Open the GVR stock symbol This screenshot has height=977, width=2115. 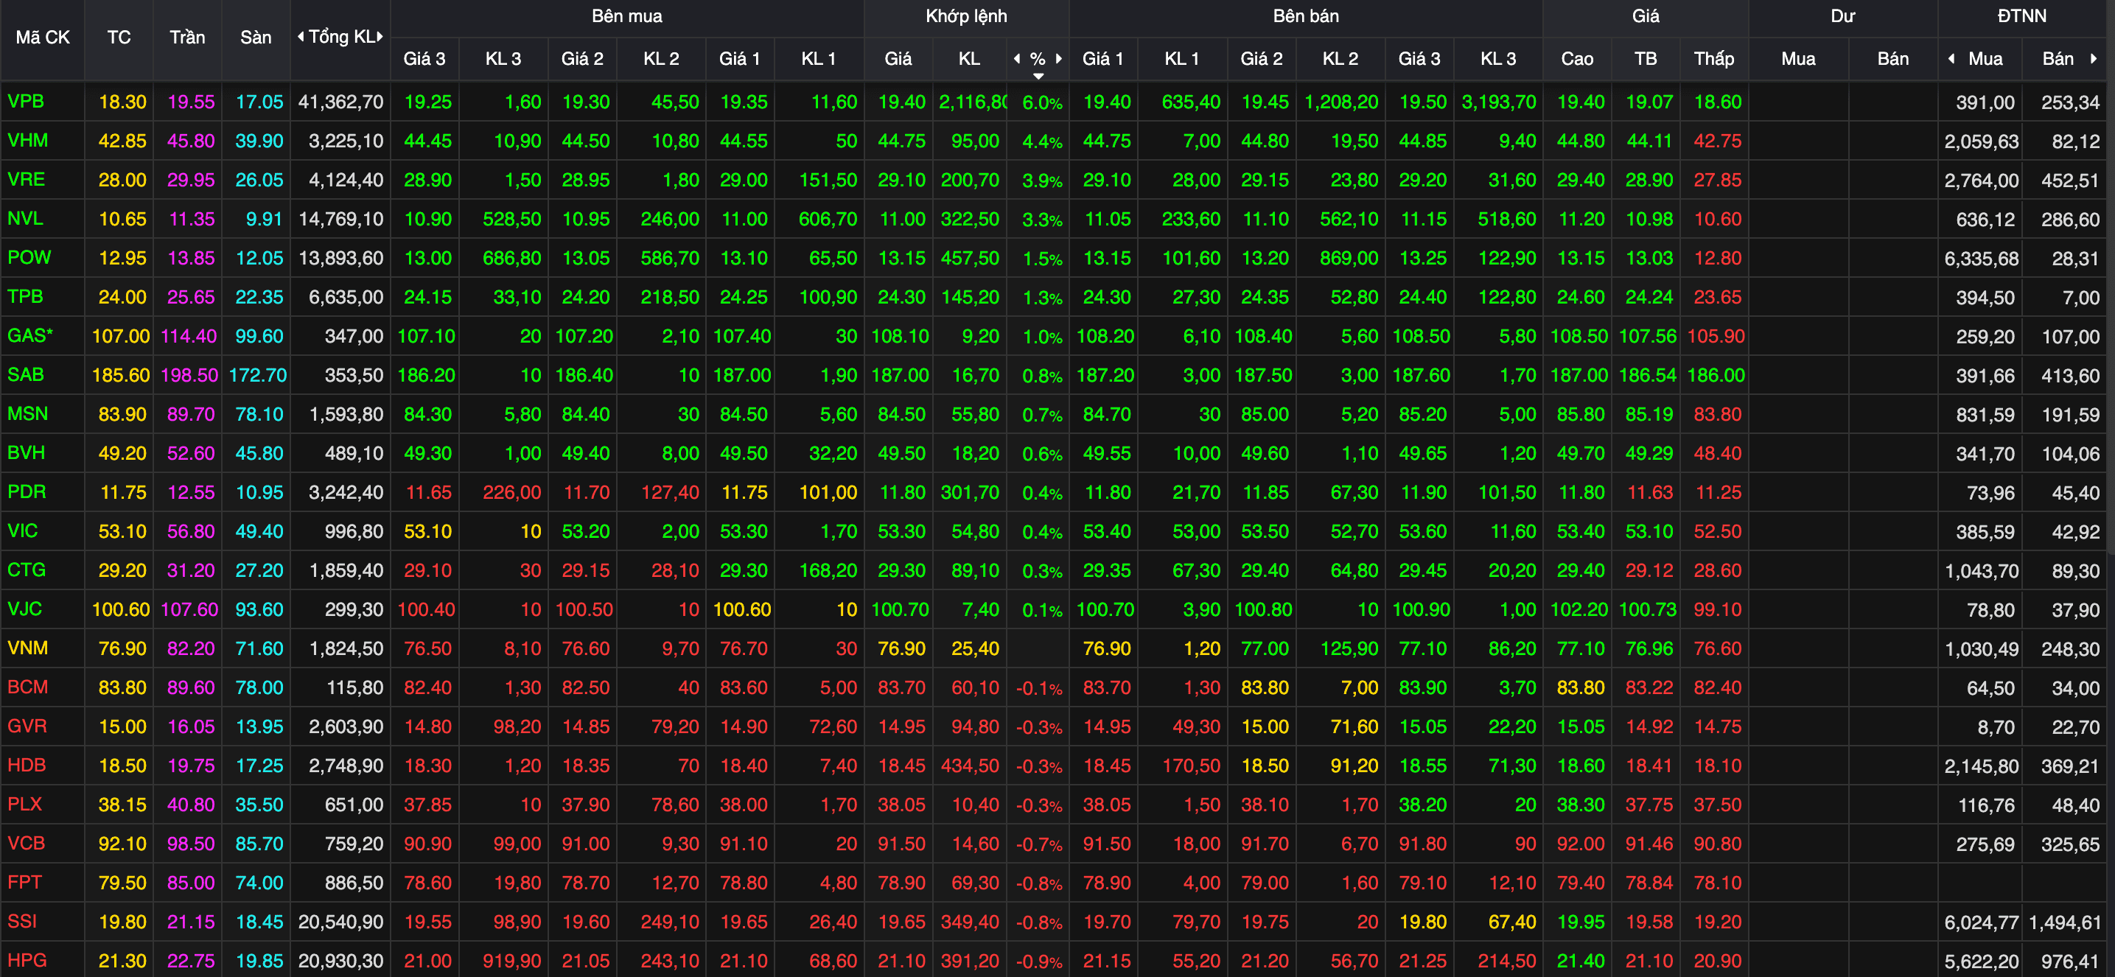click(x=27, y=726)
